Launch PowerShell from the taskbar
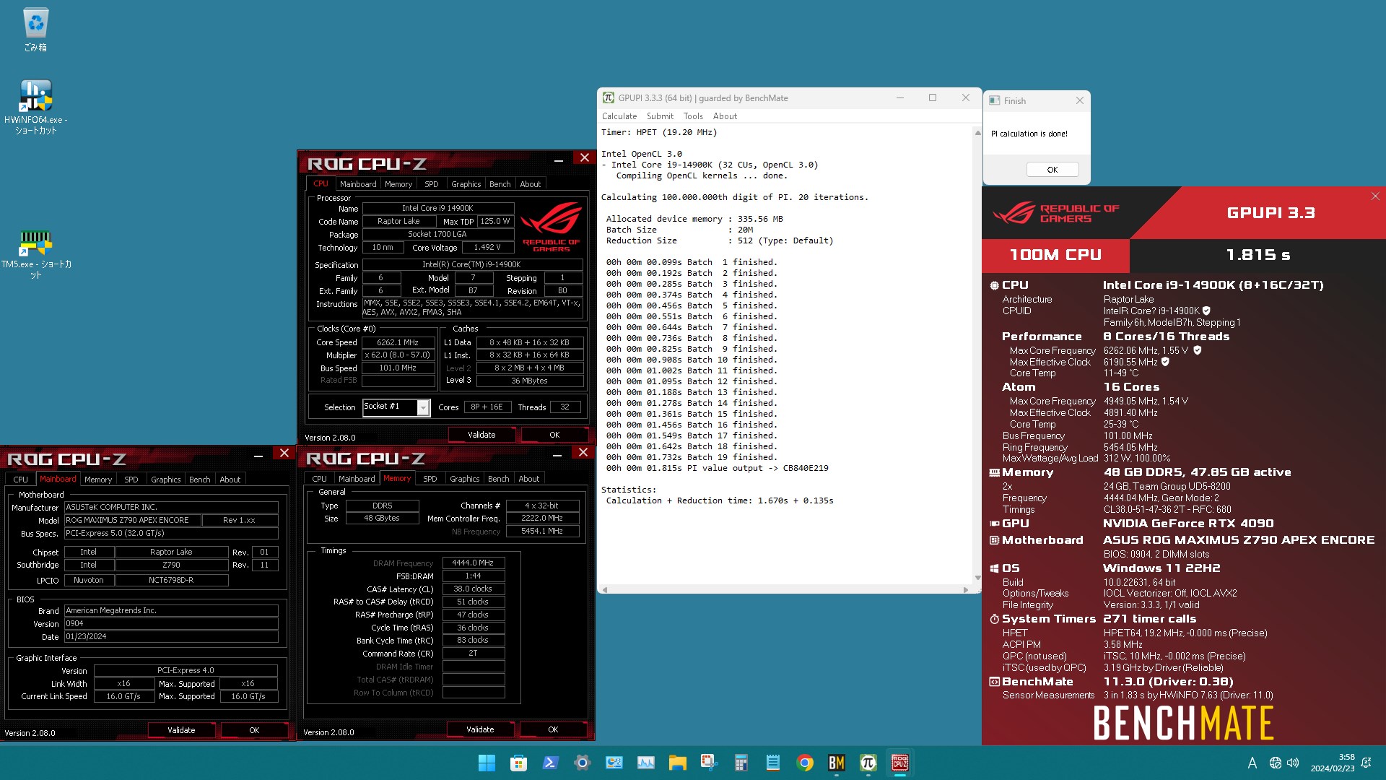1386x780 pixels. [550, 763]
